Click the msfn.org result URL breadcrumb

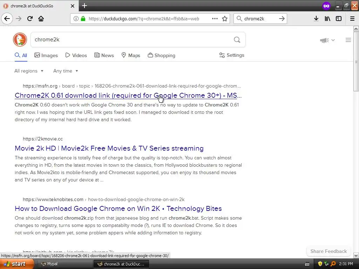point(132,86)
